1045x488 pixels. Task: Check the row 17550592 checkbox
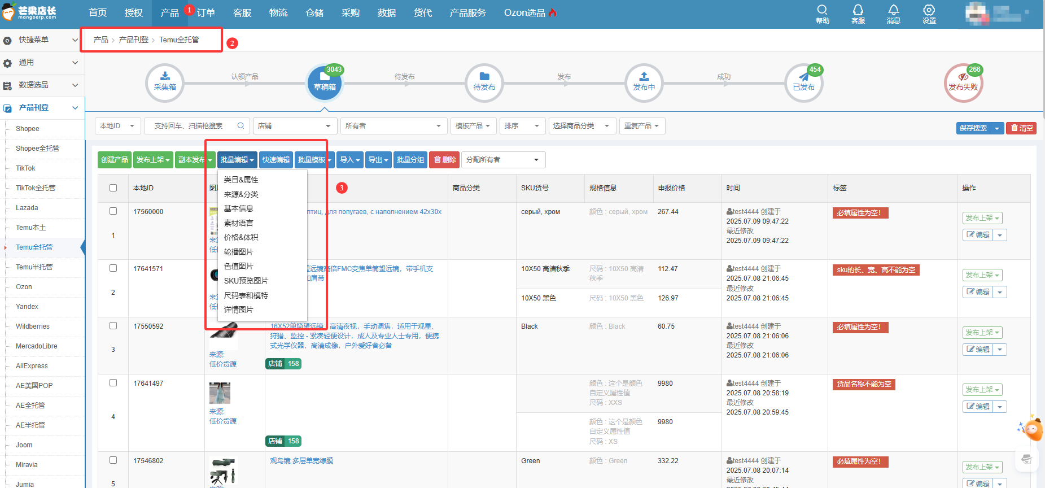tap(113, 325)
